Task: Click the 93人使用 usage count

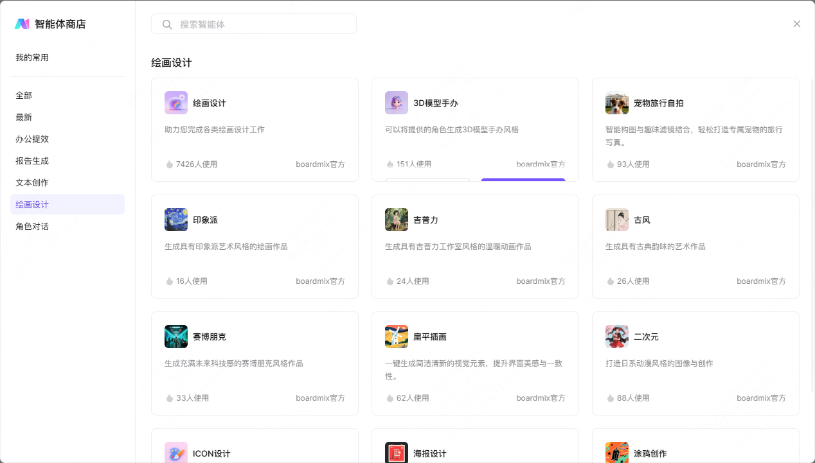Action: [633, 164]
